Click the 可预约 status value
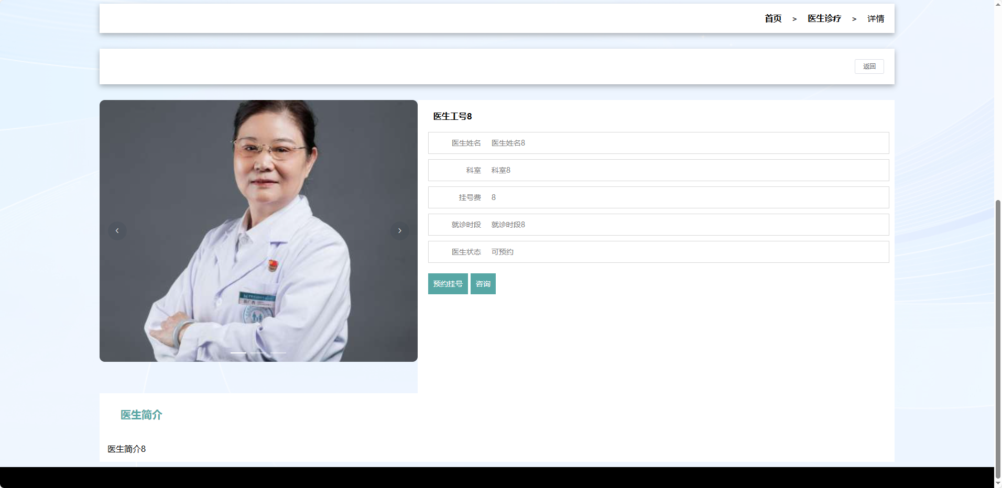Image resolution: width=1002 pixels, height=488 pixels. tap(503, 252)
